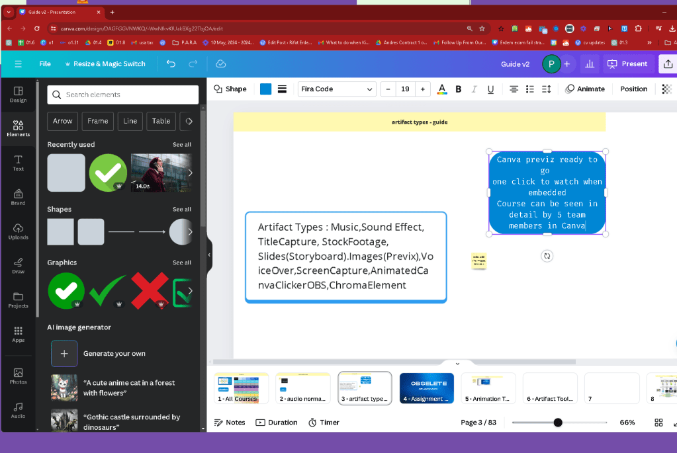The image size is (677, 453).
Task: Select the Draw tool
Action: pyautogui.click(x=18, y=265)
